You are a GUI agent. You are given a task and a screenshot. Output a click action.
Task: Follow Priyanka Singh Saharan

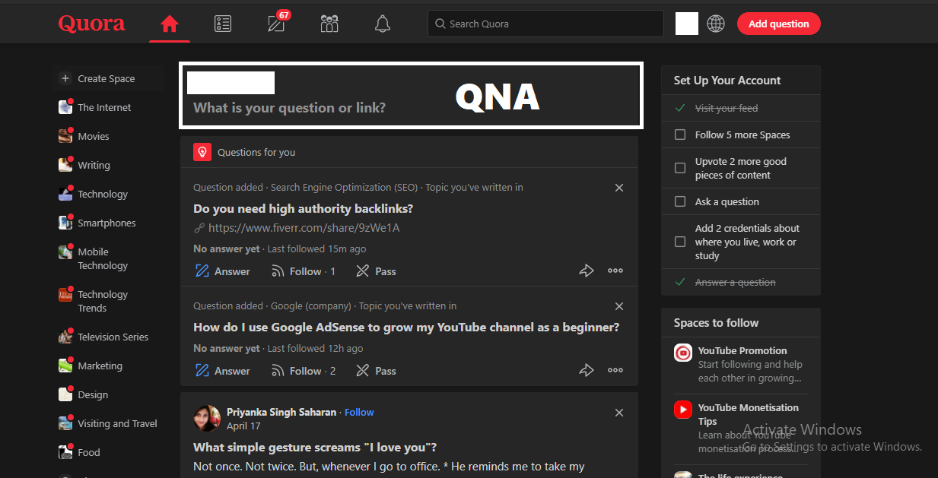point(359,412)
